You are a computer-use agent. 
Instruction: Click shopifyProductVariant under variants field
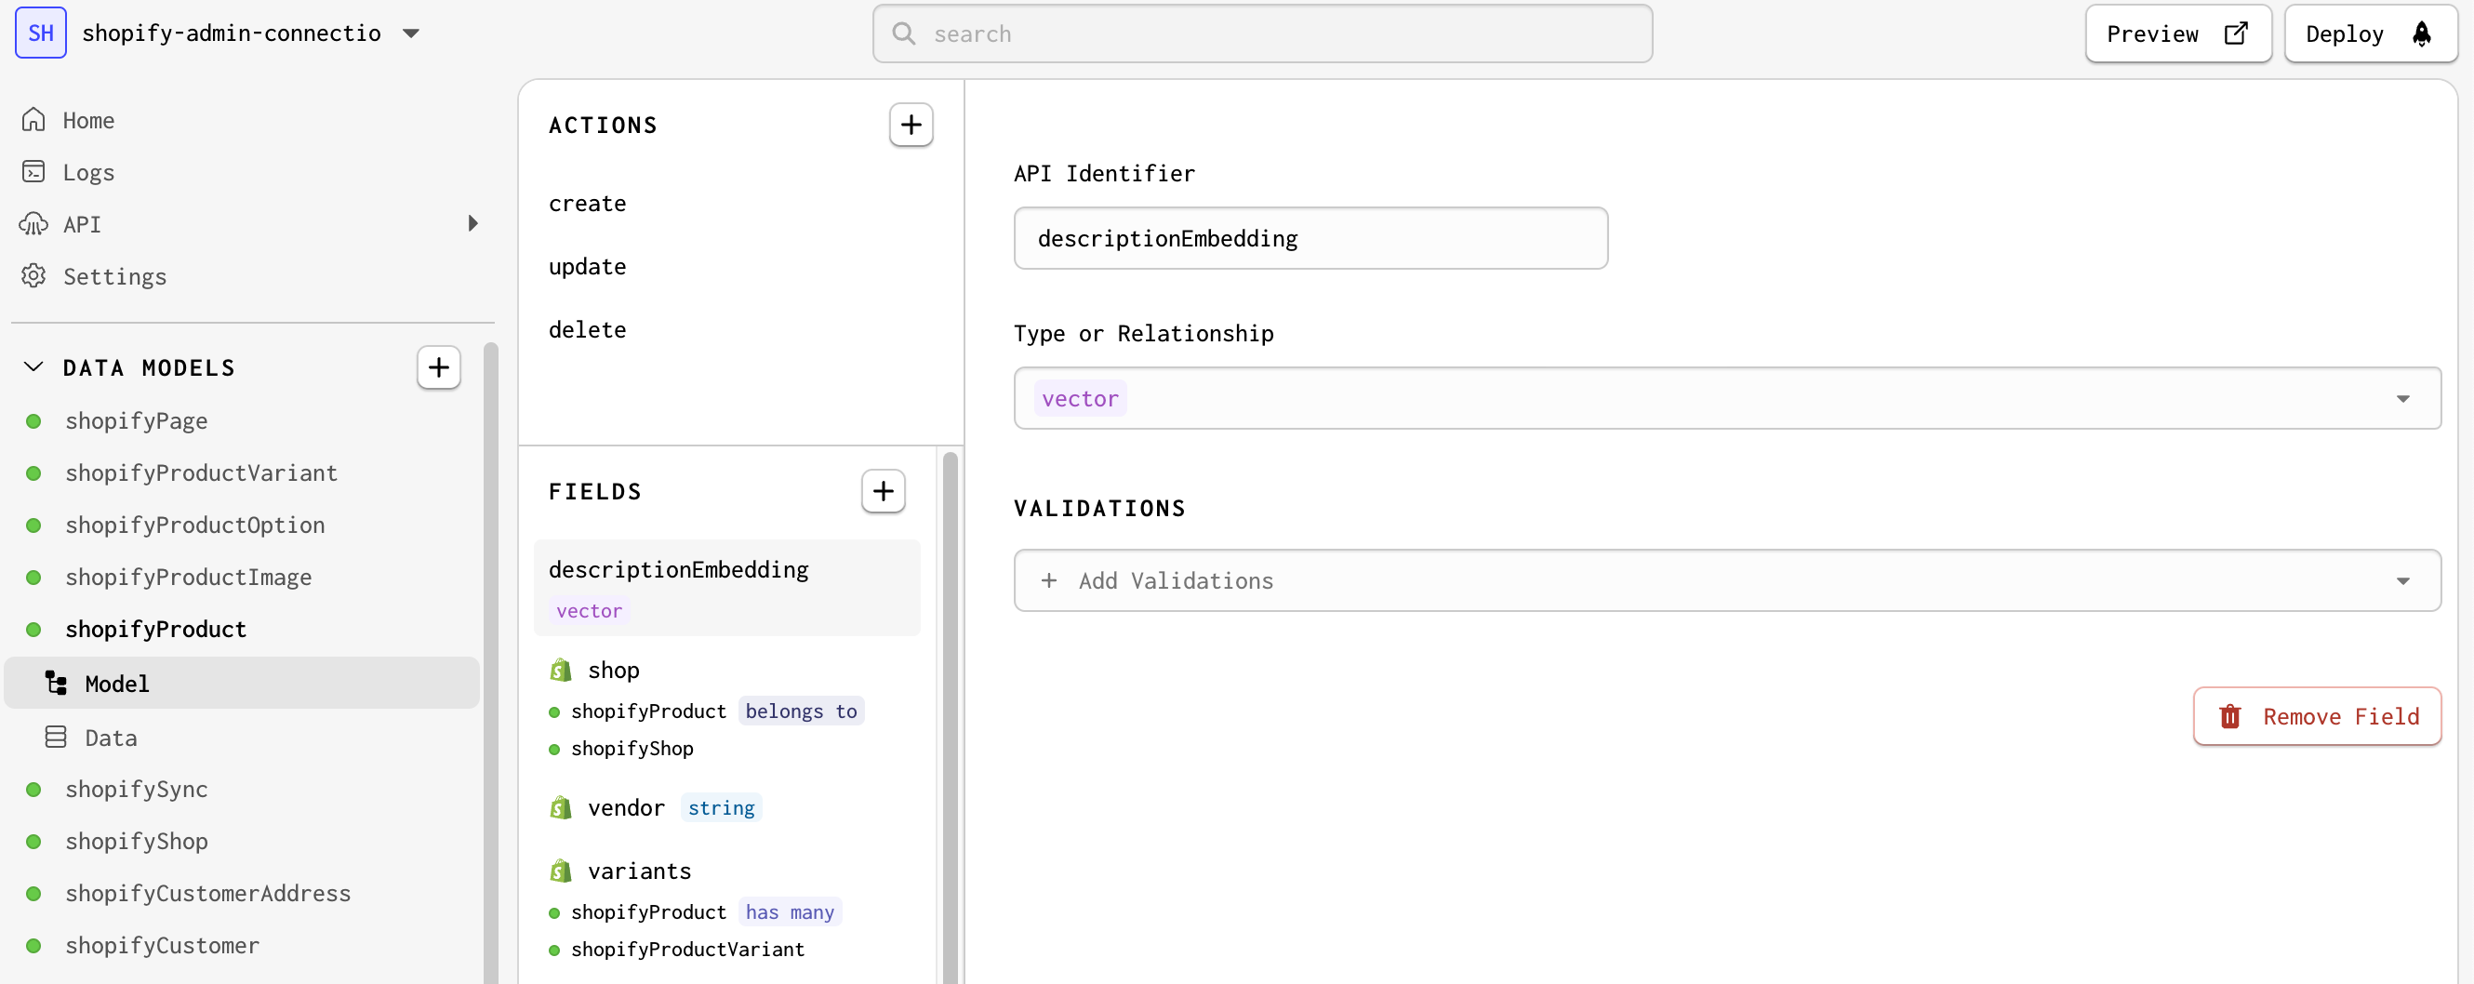[x=687, y=949]
